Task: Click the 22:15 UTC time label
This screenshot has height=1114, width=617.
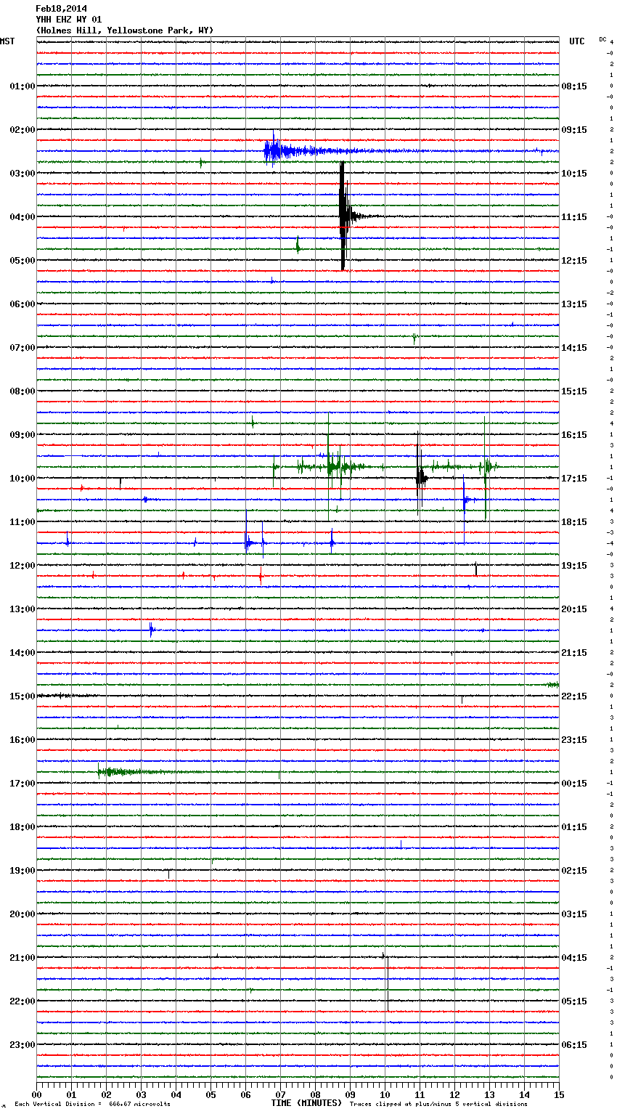Action: coord(574,696)
